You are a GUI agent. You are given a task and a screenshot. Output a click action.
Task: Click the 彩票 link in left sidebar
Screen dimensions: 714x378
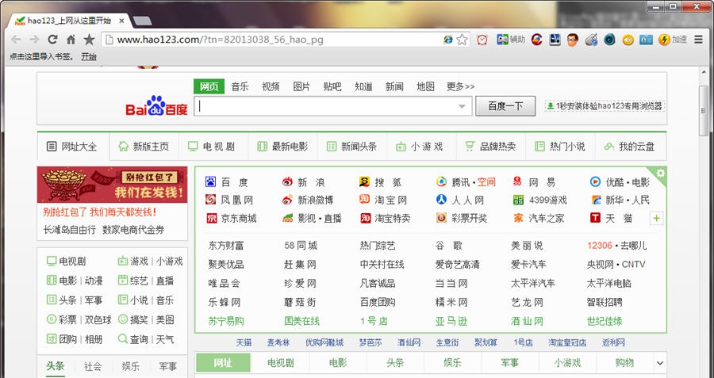[x=68, y=320]
